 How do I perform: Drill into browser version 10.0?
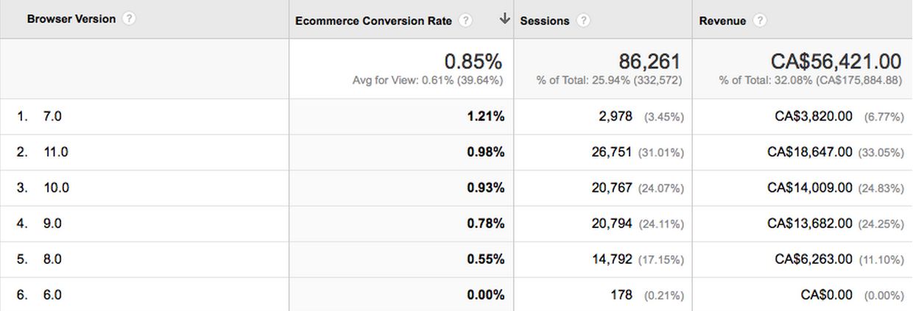[x=56, y=188]
